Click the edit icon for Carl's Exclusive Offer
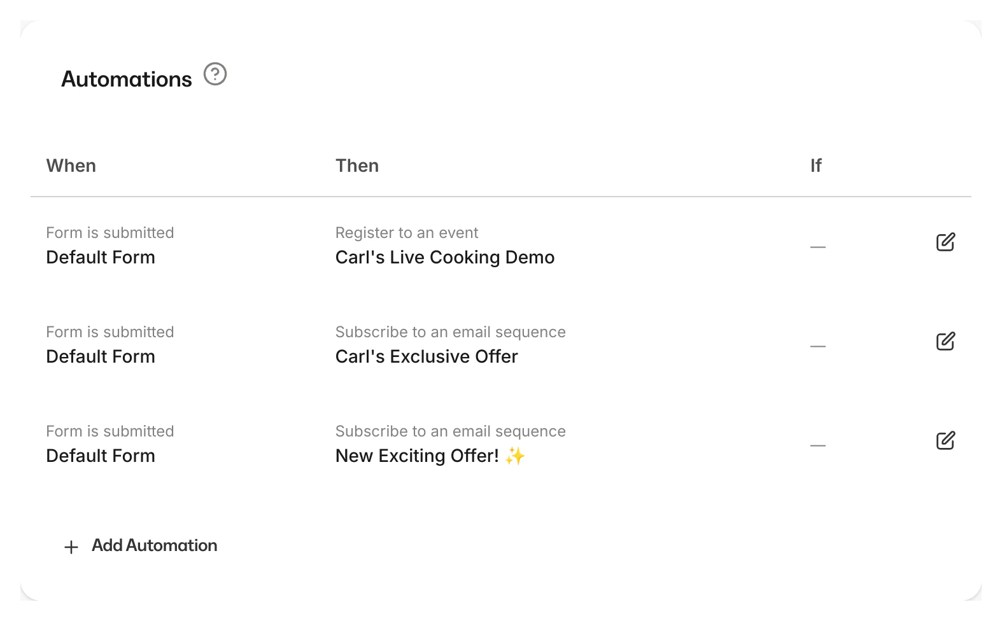Screen dimensions: 1002x621 pyautogui.click(x=947, y=342)
